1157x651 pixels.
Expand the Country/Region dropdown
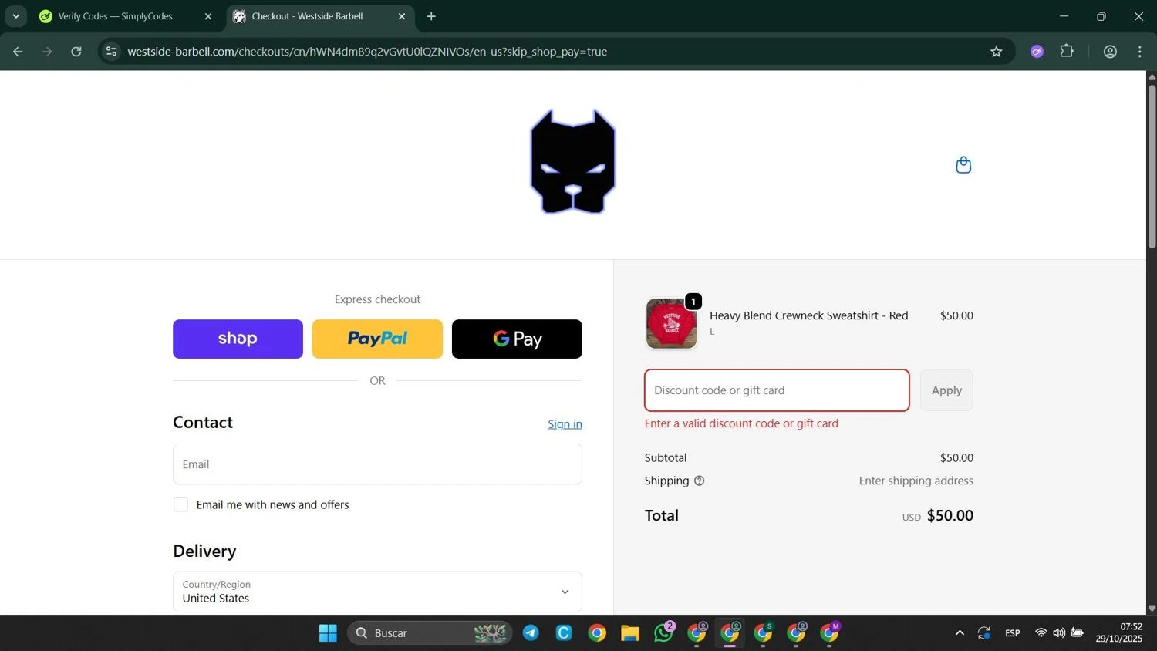[377, 592]
